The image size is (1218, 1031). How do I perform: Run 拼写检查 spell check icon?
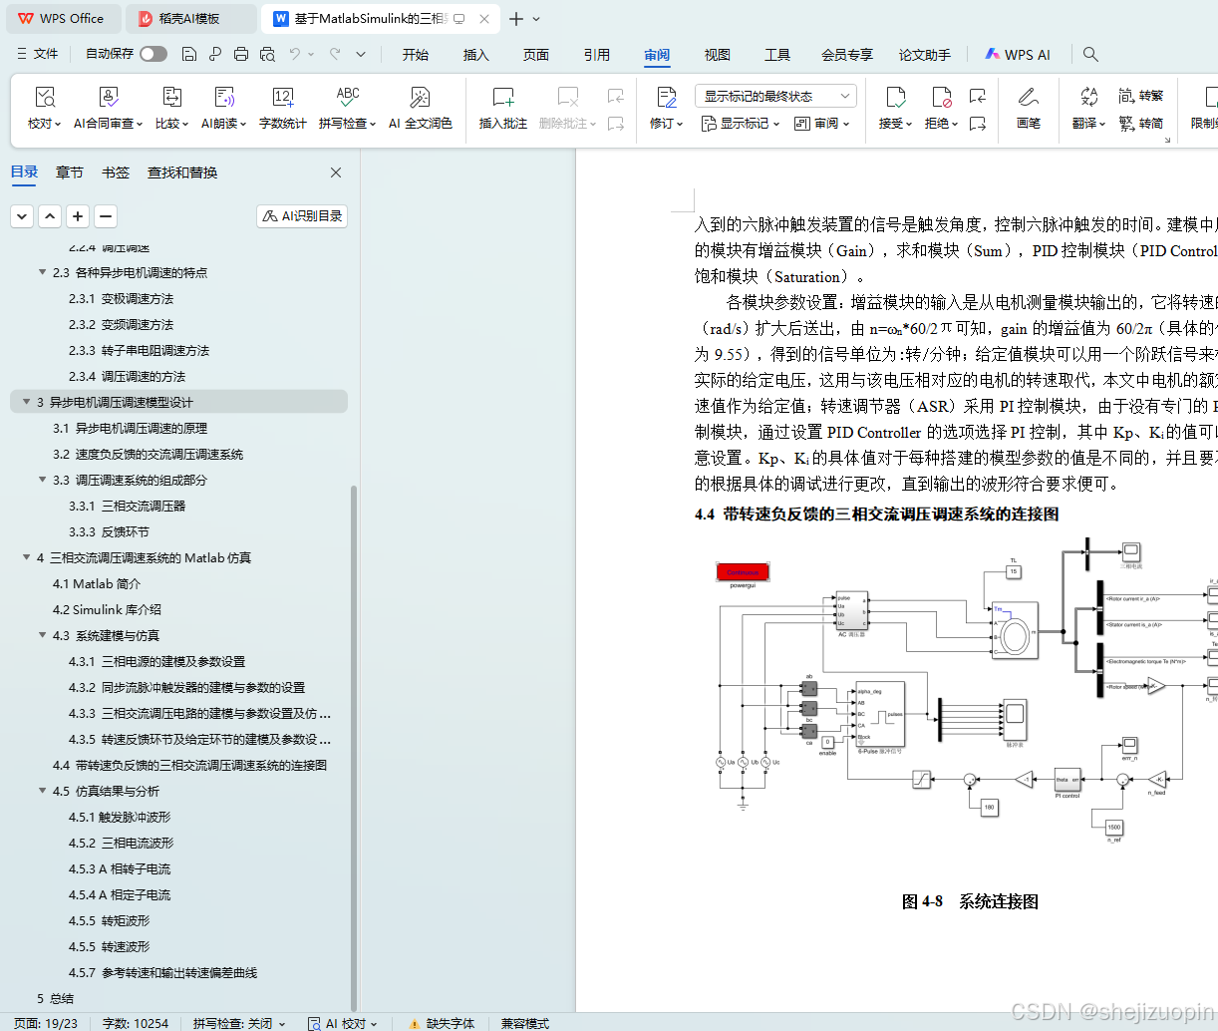(347, 98)
